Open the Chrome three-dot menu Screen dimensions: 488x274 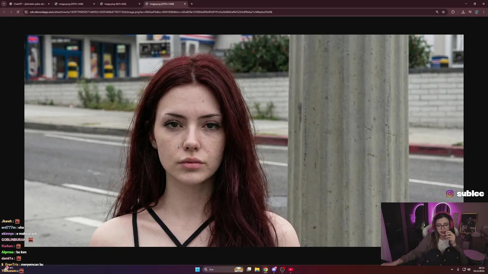click(x=483, y=12)
